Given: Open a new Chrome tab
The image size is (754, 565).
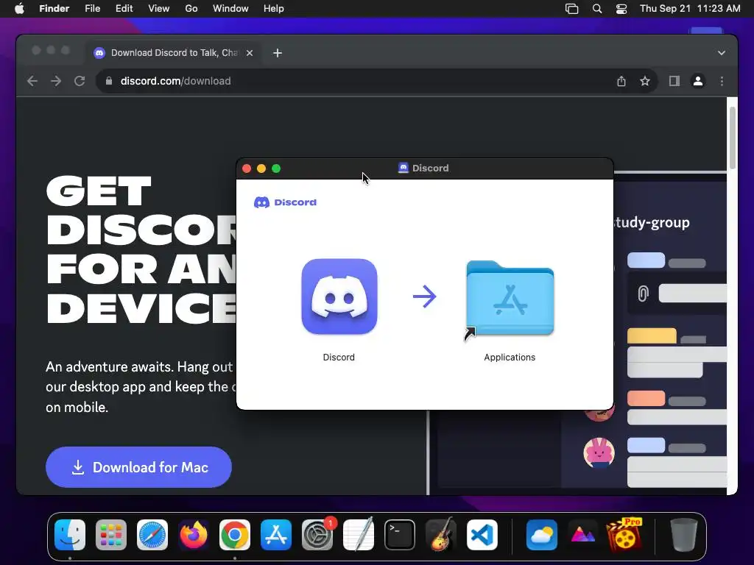Looking at the screenshot, I should point(278,53).
